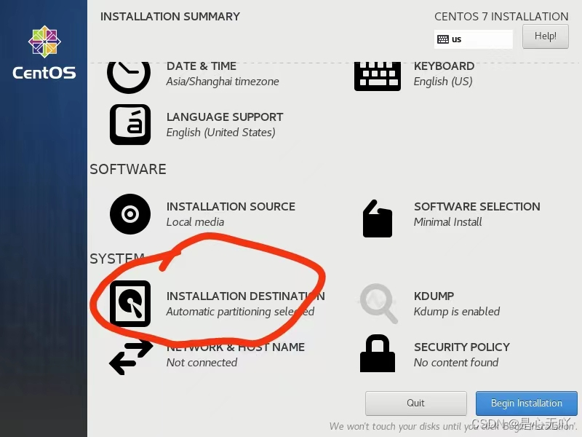The width and height of the screenshot is (582, 437).
Task: Open the Security Policy lock icon
Action: click(378, 353)
